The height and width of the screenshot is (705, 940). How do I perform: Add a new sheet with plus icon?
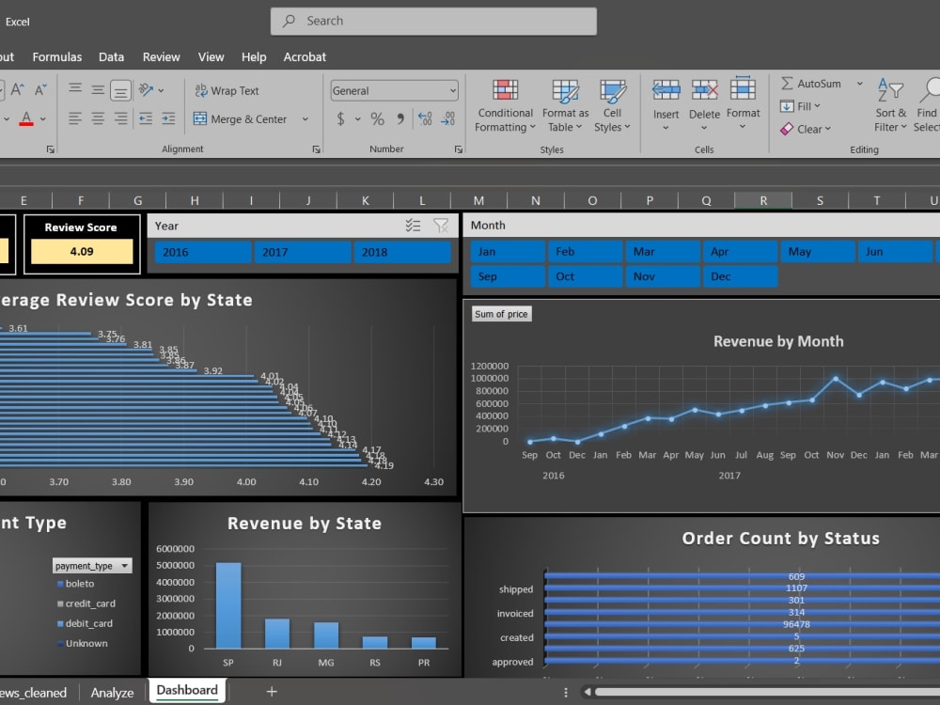point(271,691)
